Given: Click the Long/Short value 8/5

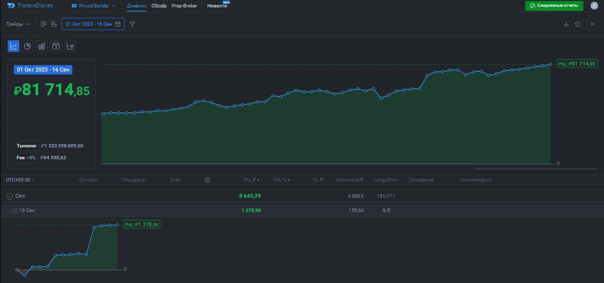Looking at the screenshot, I should (385, 211).
